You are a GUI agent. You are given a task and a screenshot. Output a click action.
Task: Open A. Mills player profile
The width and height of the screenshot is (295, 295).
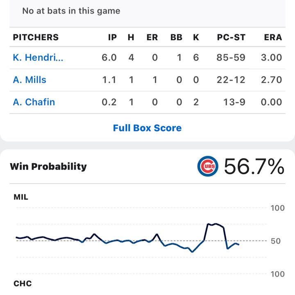[29, 80]
